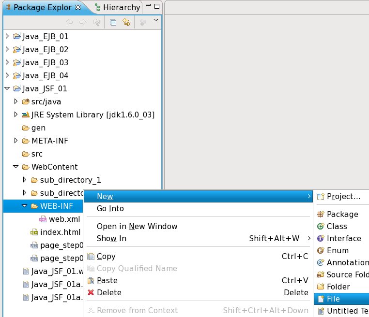Open the Package Explorer view menu arrow
Image resolution: width=369 pixels, height=317 pixels.
click(155, 21)
